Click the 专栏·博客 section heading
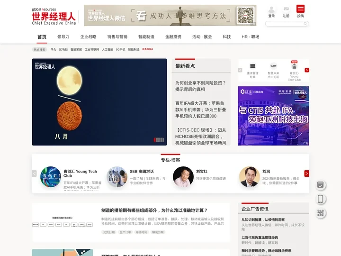 coord(170,160)
